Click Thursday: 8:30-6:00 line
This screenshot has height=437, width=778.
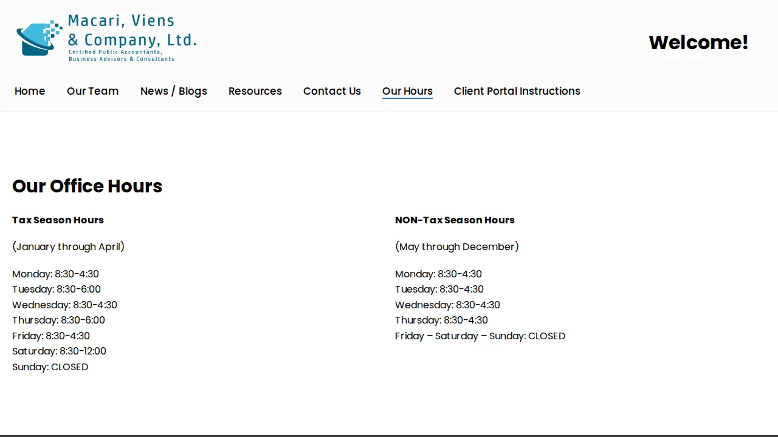(58, 320)
